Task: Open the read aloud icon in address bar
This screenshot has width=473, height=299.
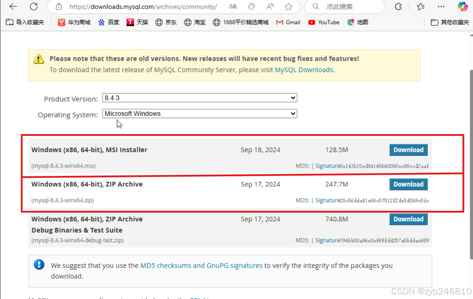Action: point(270,6)
